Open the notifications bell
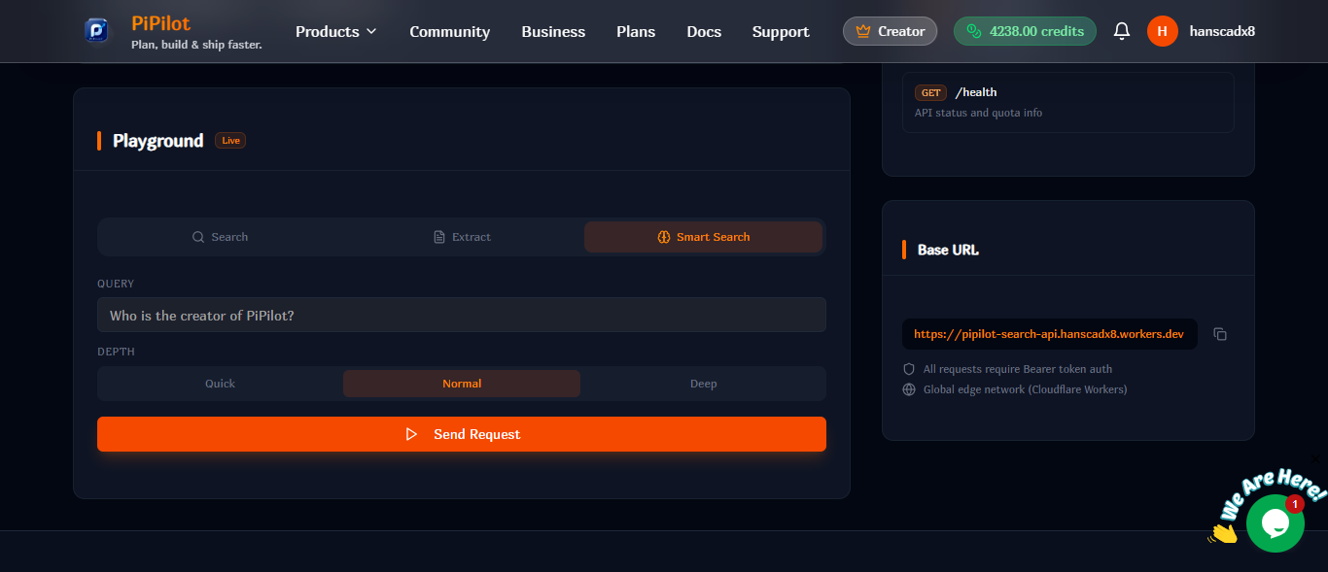The width and height of the screenshot is (1328, 572). coord(1121,30)
